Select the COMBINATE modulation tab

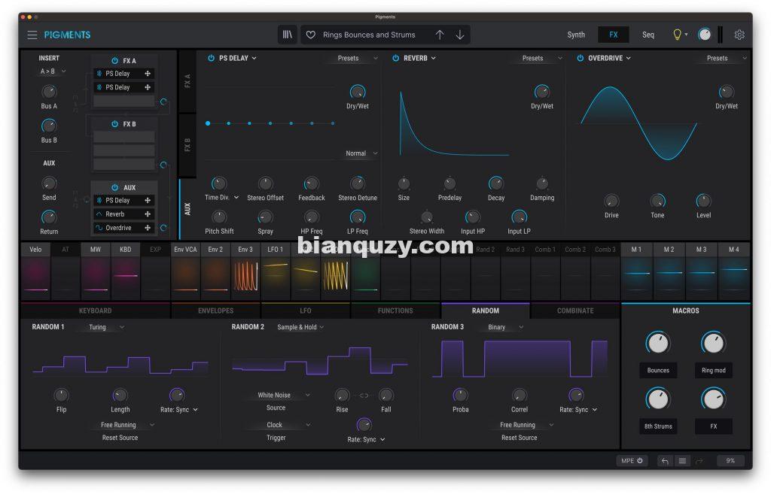[574, 311]
